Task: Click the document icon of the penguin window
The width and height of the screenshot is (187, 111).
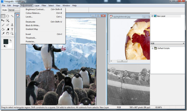Action: pos(18,16)
